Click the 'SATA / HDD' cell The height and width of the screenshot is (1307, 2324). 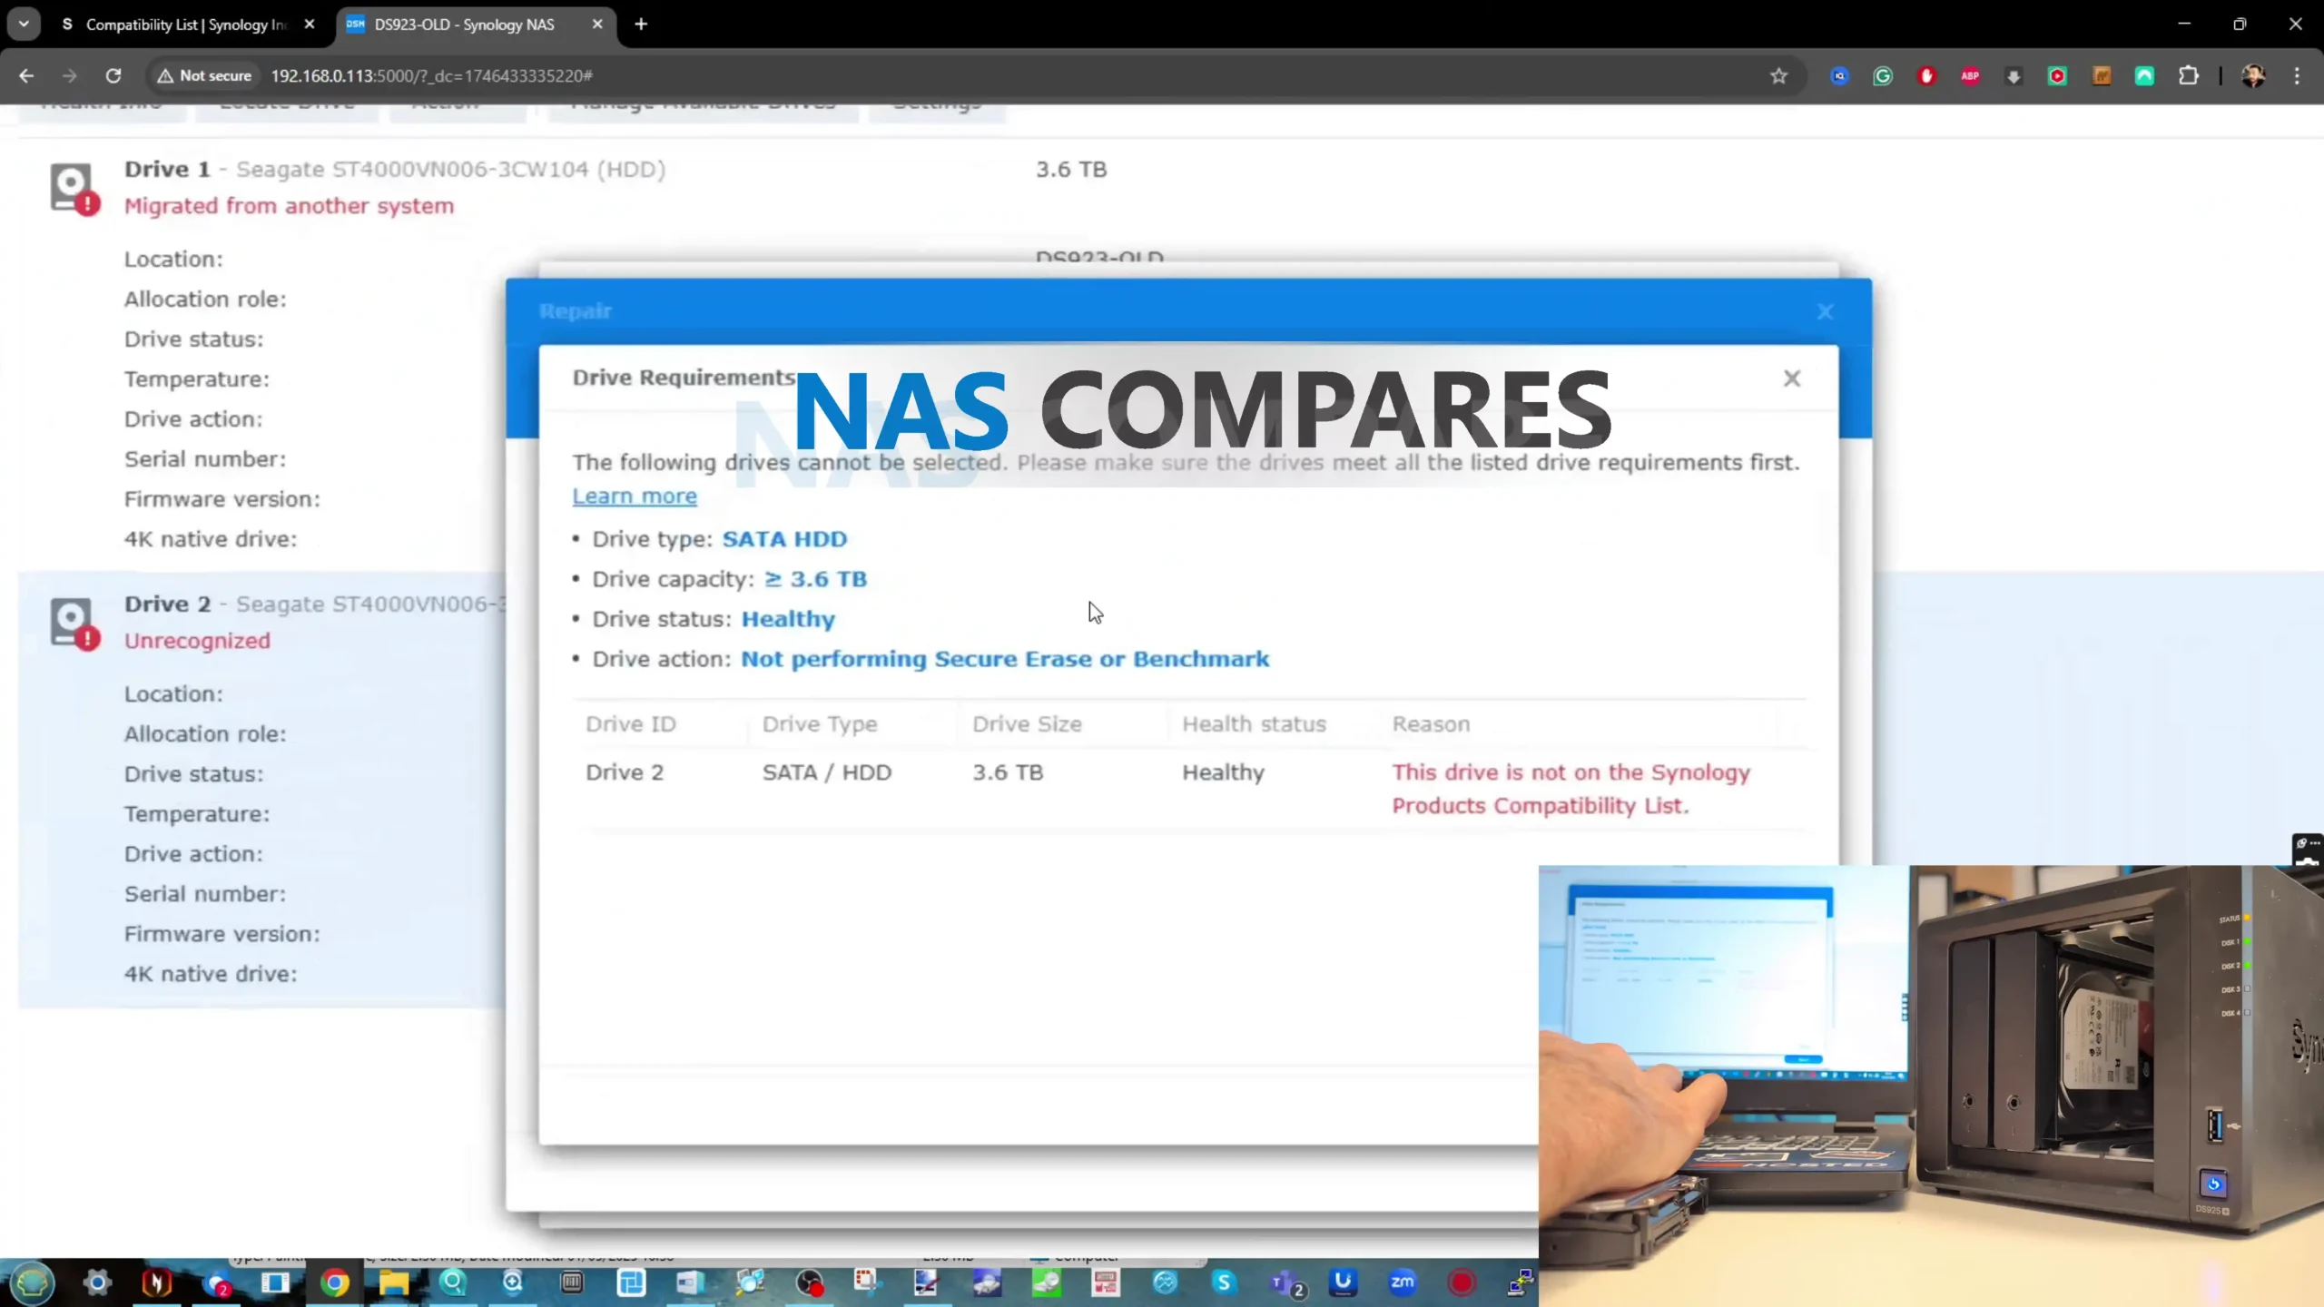click(x=827, y=772)
